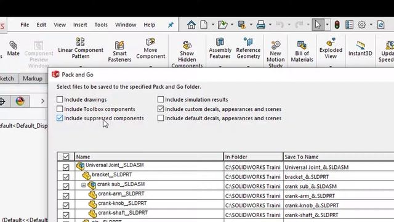Viewport: 394px width, 222px height.
Task: Toggle the select-all checkbox in table header
Action: click(66, 157)
